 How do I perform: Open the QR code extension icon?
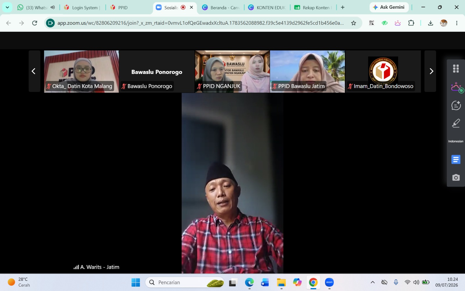point(371,23)
